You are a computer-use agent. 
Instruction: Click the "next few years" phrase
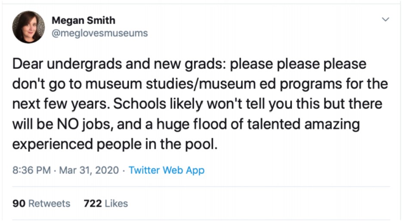(61, 105)
